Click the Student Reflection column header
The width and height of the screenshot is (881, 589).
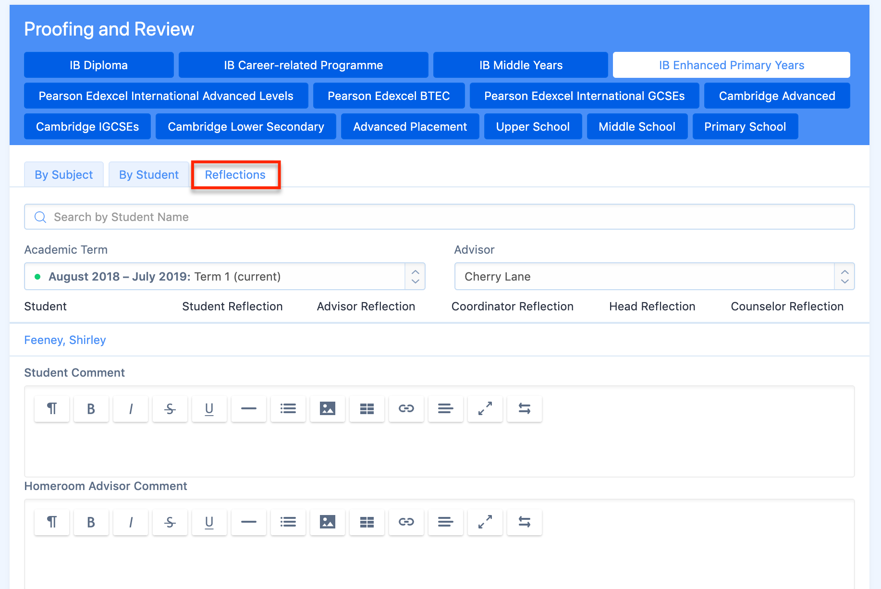point(232,306)
